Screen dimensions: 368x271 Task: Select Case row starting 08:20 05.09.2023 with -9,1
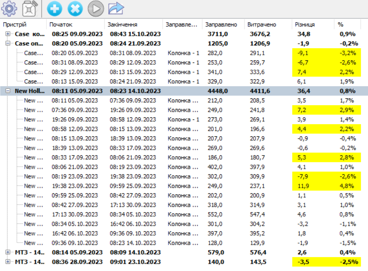click(x=33, y=53)
